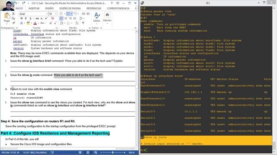This screenshot has height=155, width=277.
Task: Open the font size dropdown showing 10
Action: pos(56,14)
